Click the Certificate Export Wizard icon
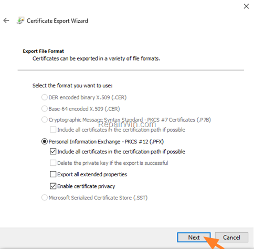The width and height of the screenshot is (254, 249). click(20, 20)
